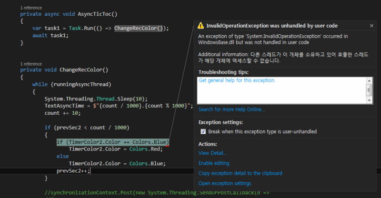Click the 'Exception settings:' heading

(x=221, y=122)
